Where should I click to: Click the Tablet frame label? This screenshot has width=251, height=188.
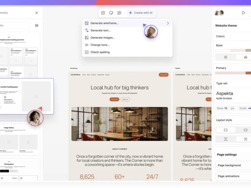[177, 68]
